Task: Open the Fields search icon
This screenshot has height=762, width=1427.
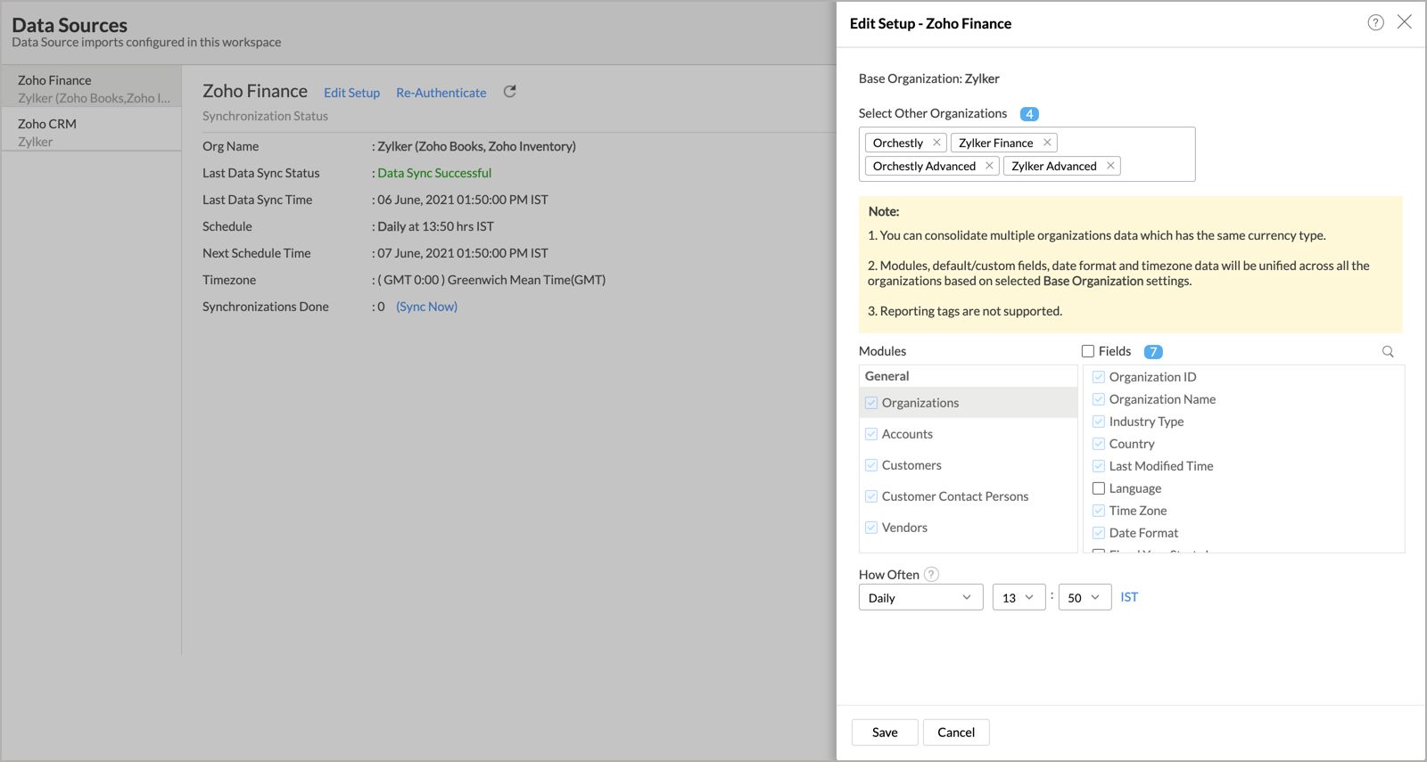Action: pos(1388,351)
